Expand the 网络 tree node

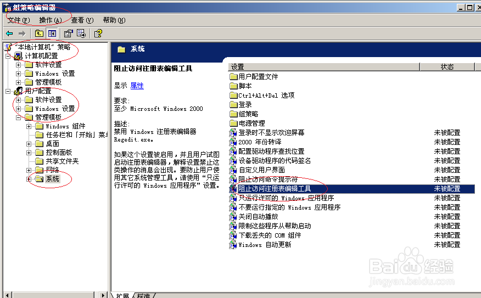point(29,170)
